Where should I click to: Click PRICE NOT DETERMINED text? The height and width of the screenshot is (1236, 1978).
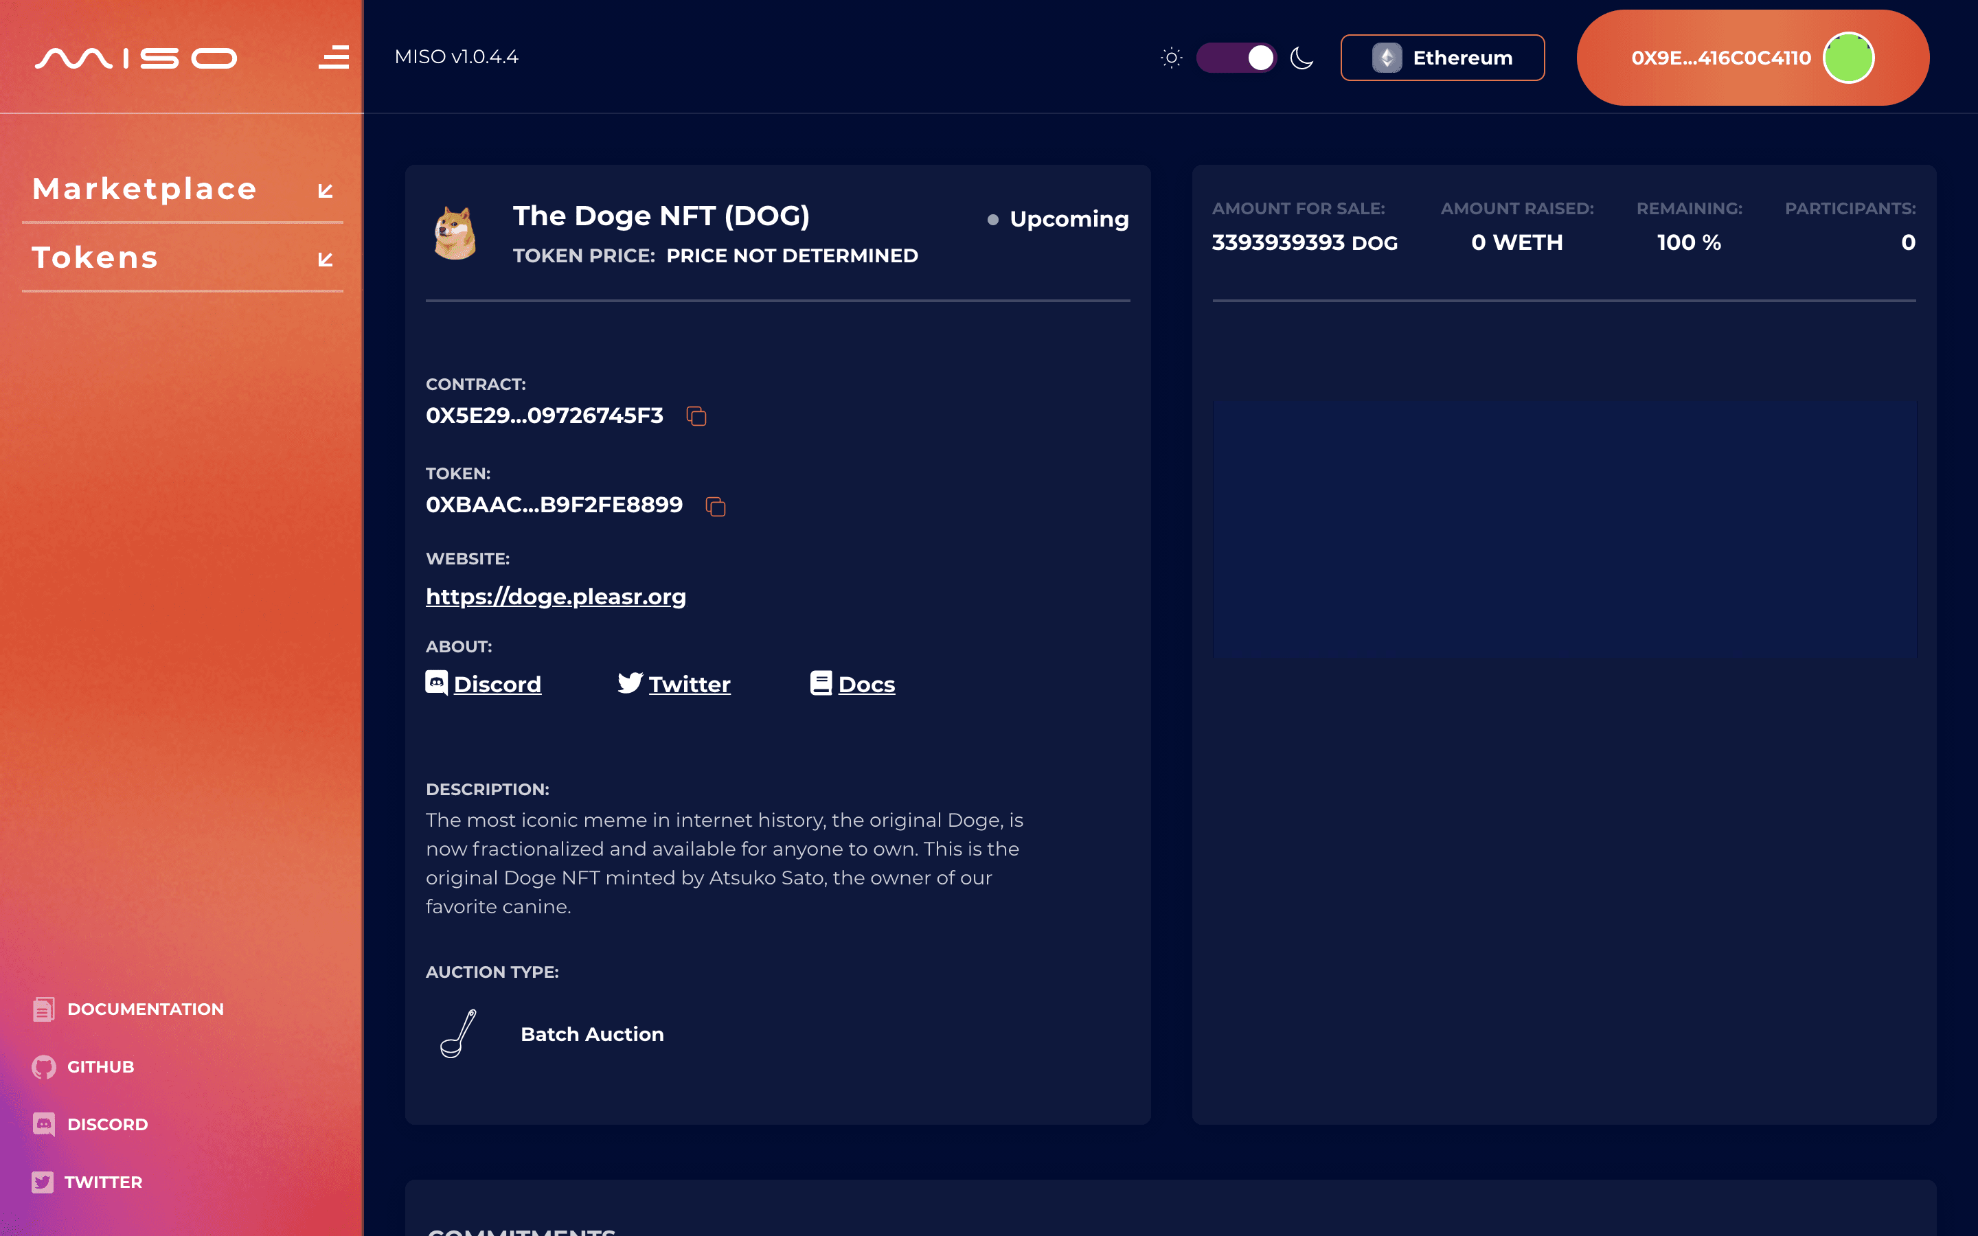[x=792, y=256]
